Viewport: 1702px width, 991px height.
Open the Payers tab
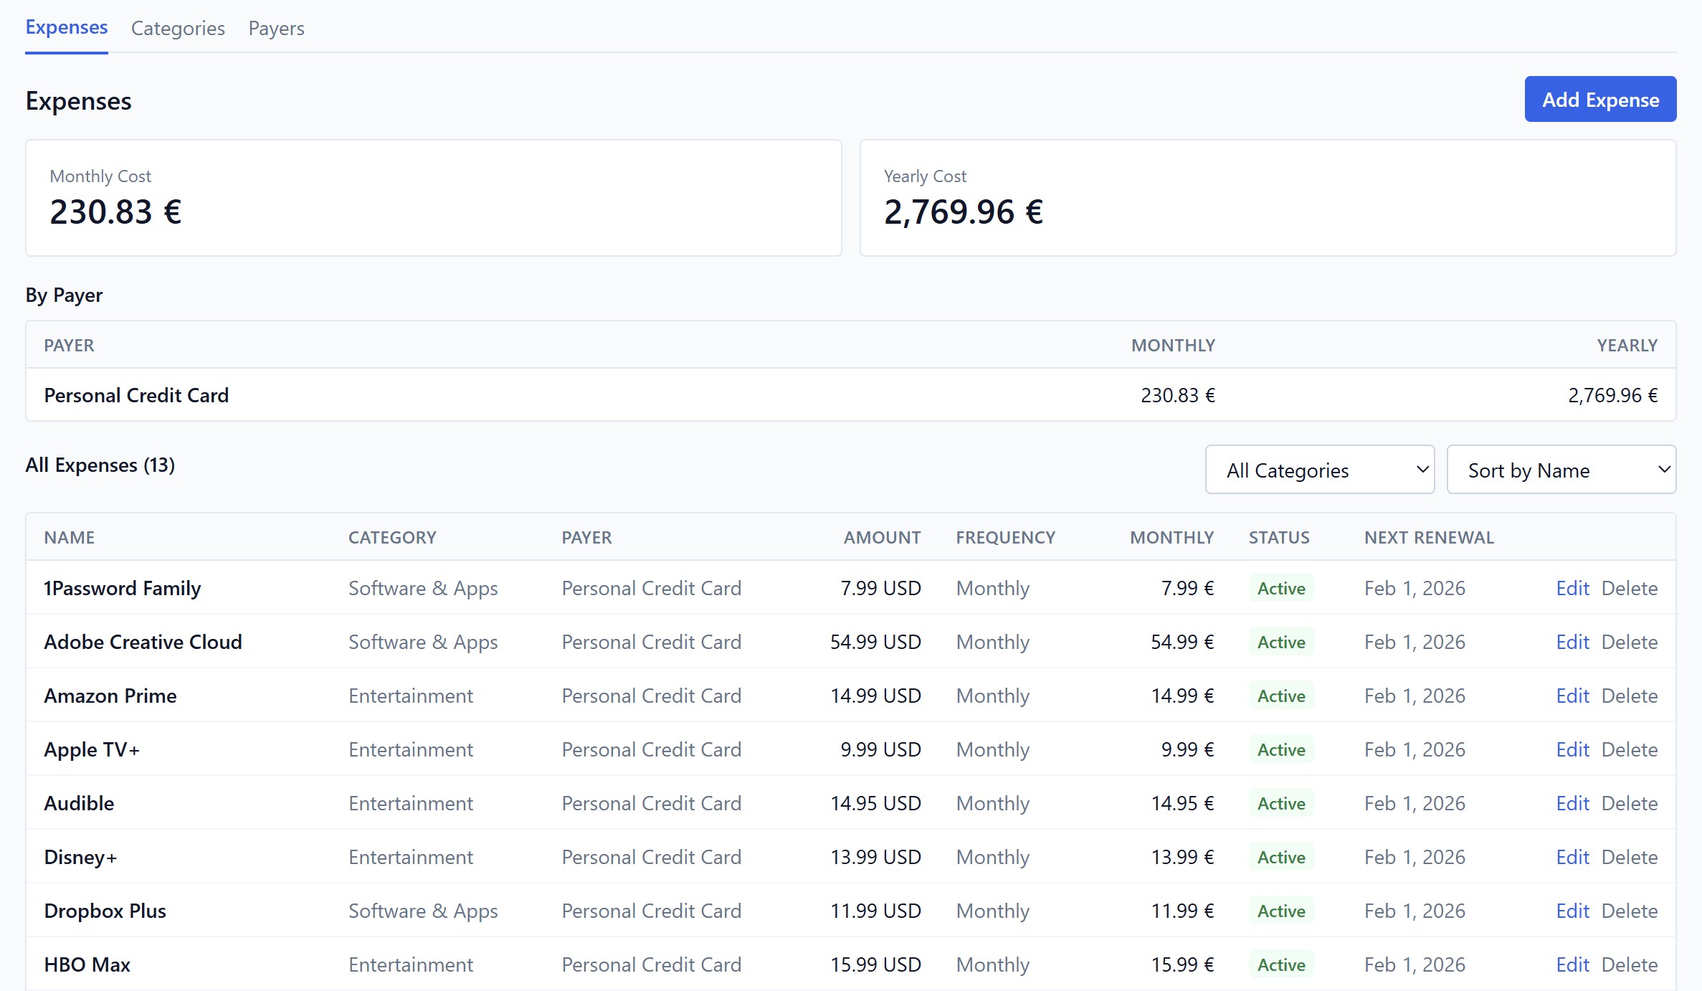click(x=275, y=28)
